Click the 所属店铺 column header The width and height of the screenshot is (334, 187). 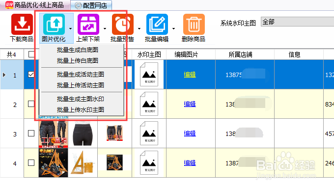pyautogui.click(x=245, y=54)
